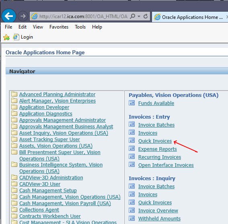This screenshot has width=228, height=224.
Task: Click the add-to-favorites star icon
Action: pos(6,37)
